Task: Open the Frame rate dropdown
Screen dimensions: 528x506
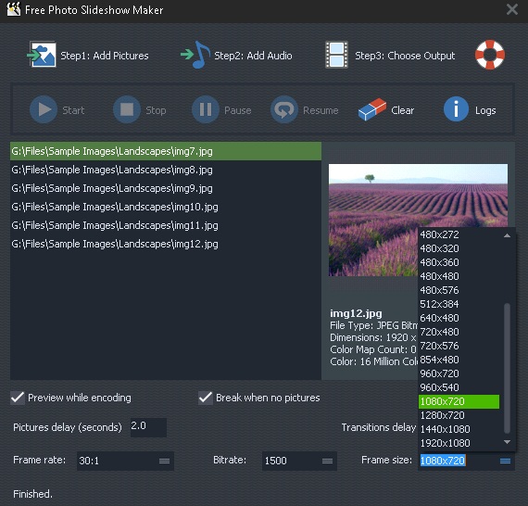Action: [164, 461]
